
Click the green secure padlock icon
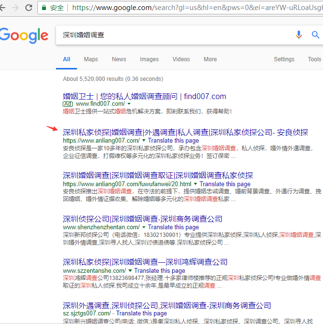coord(44,8)
